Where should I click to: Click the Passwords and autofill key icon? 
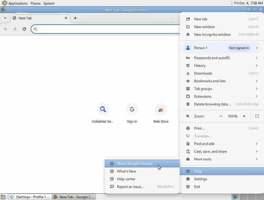pyautogui.click(x=188, y=58)
